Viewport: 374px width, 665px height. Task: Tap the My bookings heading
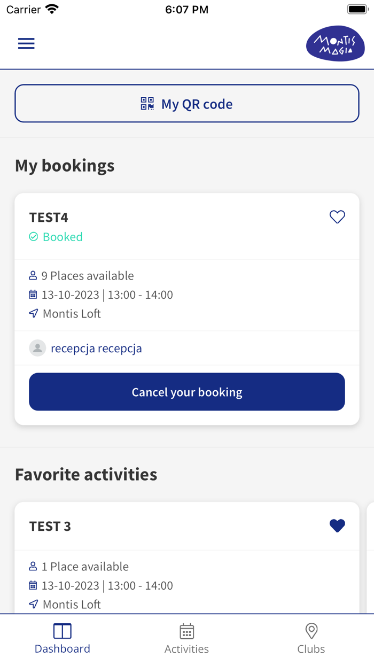click(65, 166)
